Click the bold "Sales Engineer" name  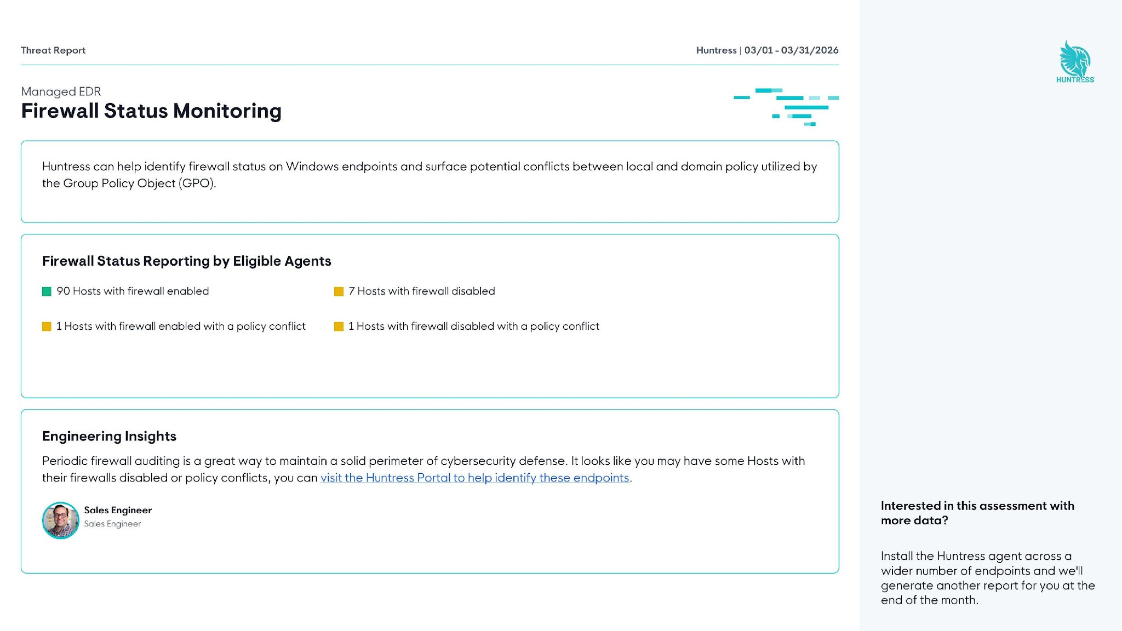[118, 510]
